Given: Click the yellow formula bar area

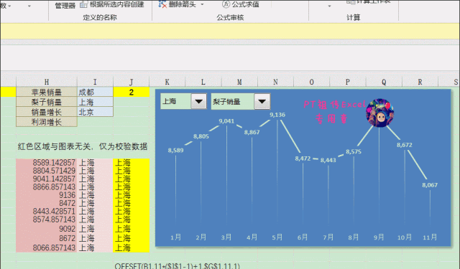Looking at the screenshot, I should point(230,32).
